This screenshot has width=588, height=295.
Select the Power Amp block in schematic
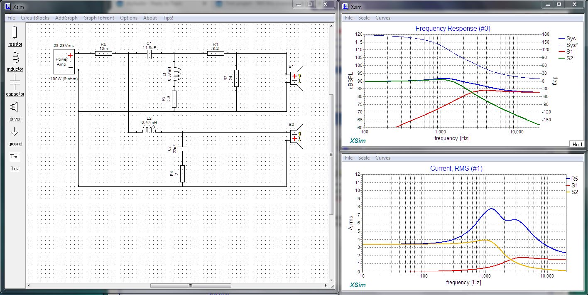(x=64, y=61)
